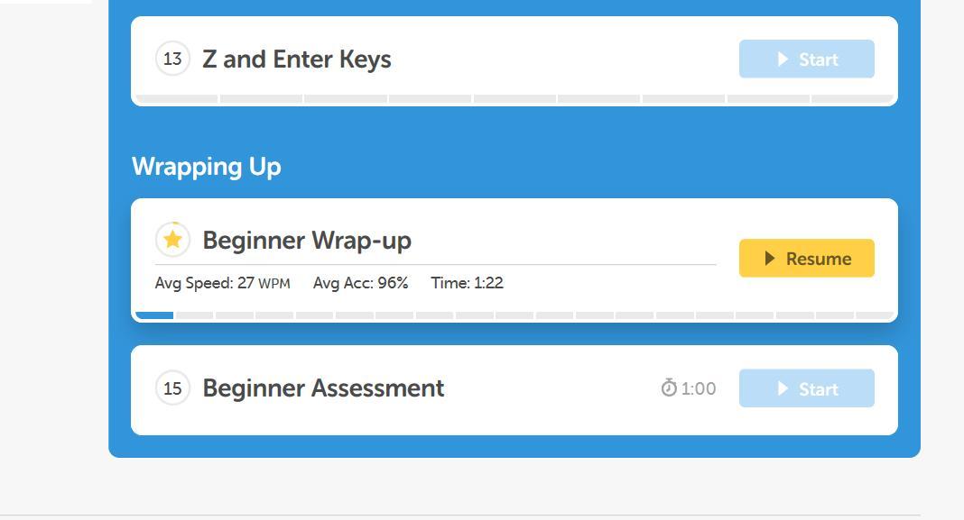This screenshot has height=520, width=964.
Task: Open the Beginner Wrap-up lesson title
Action: (x=307, y=241)
